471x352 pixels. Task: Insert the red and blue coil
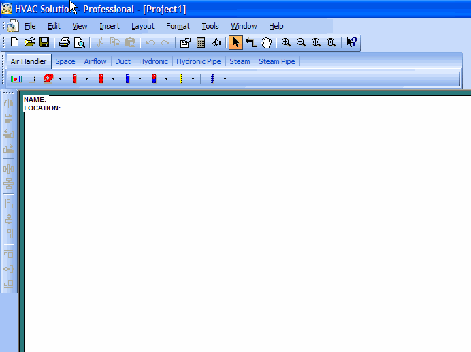pyautogui.click(x=154, y=79)
